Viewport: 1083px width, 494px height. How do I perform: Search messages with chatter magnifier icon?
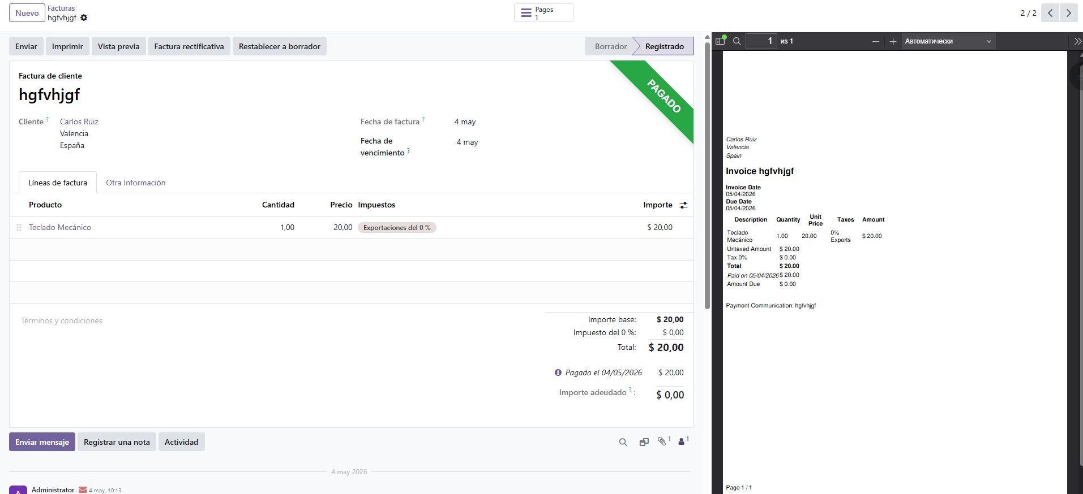click(623, 442)
